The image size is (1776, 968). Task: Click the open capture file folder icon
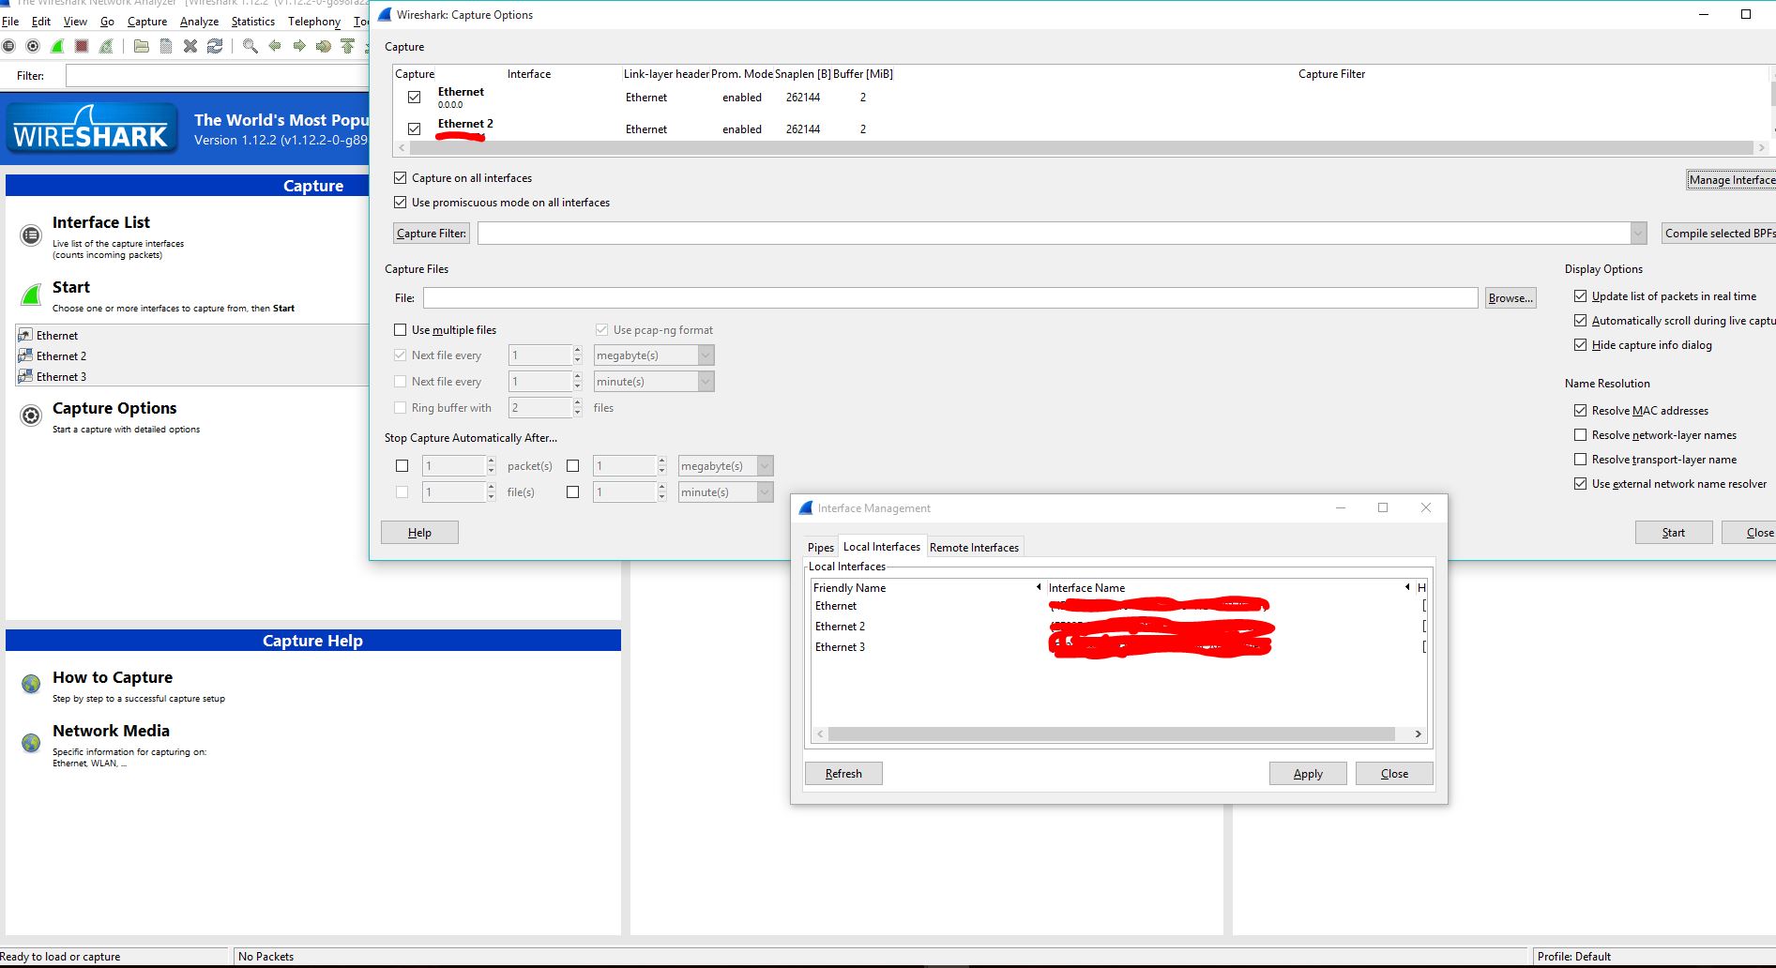coord(142,46)
